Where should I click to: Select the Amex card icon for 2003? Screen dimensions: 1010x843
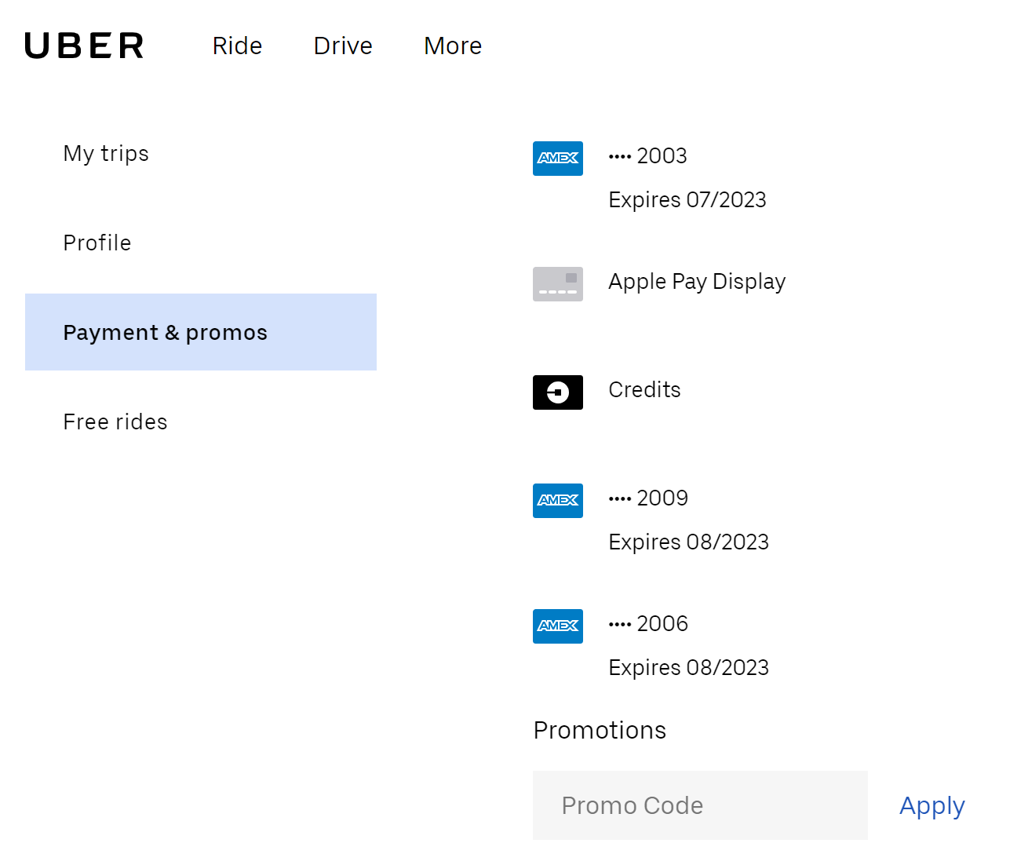pos(558,159)
